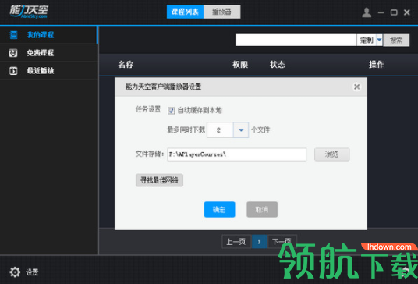Open the user account icon

pos(367,12)
